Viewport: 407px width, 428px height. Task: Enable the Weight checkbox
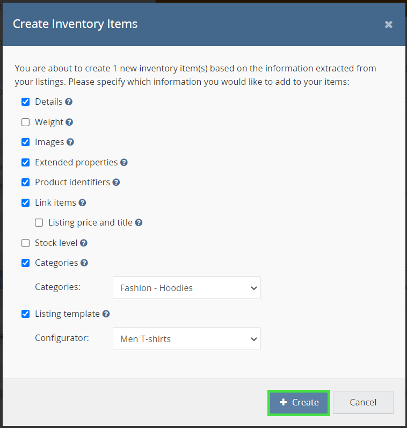26,122
